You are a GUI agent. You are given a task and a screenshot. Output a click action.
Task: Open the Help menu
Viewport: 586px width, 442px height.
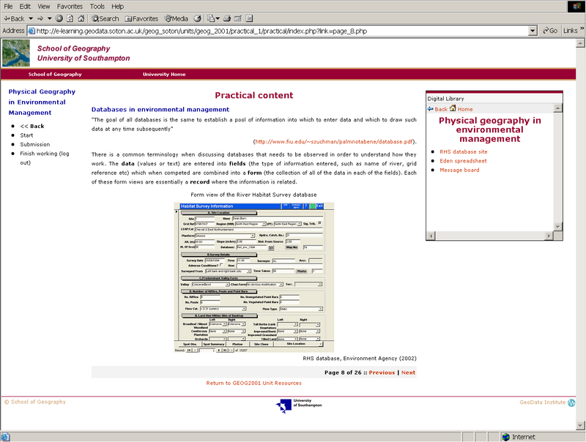point(117,7)
